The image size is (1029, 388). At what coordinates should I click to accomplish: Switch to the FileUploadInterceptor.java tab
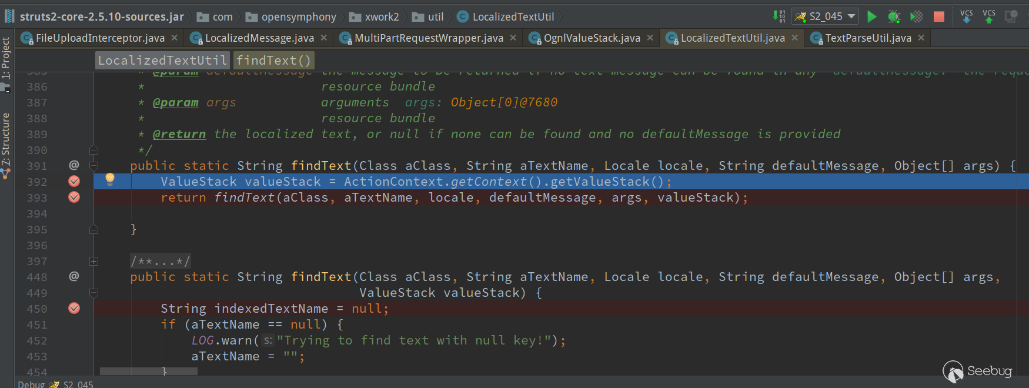click(100, 38)
